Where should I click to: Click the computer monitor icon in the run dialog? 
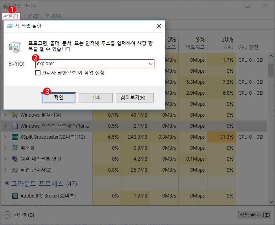(x=15, y=47)
